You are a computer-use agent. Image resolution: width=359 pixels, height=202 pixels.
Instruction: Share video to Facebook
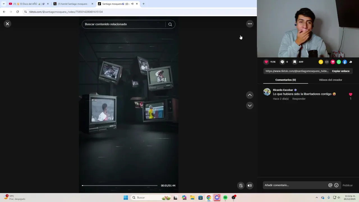(345, 62)
